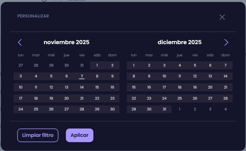Advance to next month with right arrow
Screen dimensions: 246x151
pyautogui.click(x=226, y=43)
